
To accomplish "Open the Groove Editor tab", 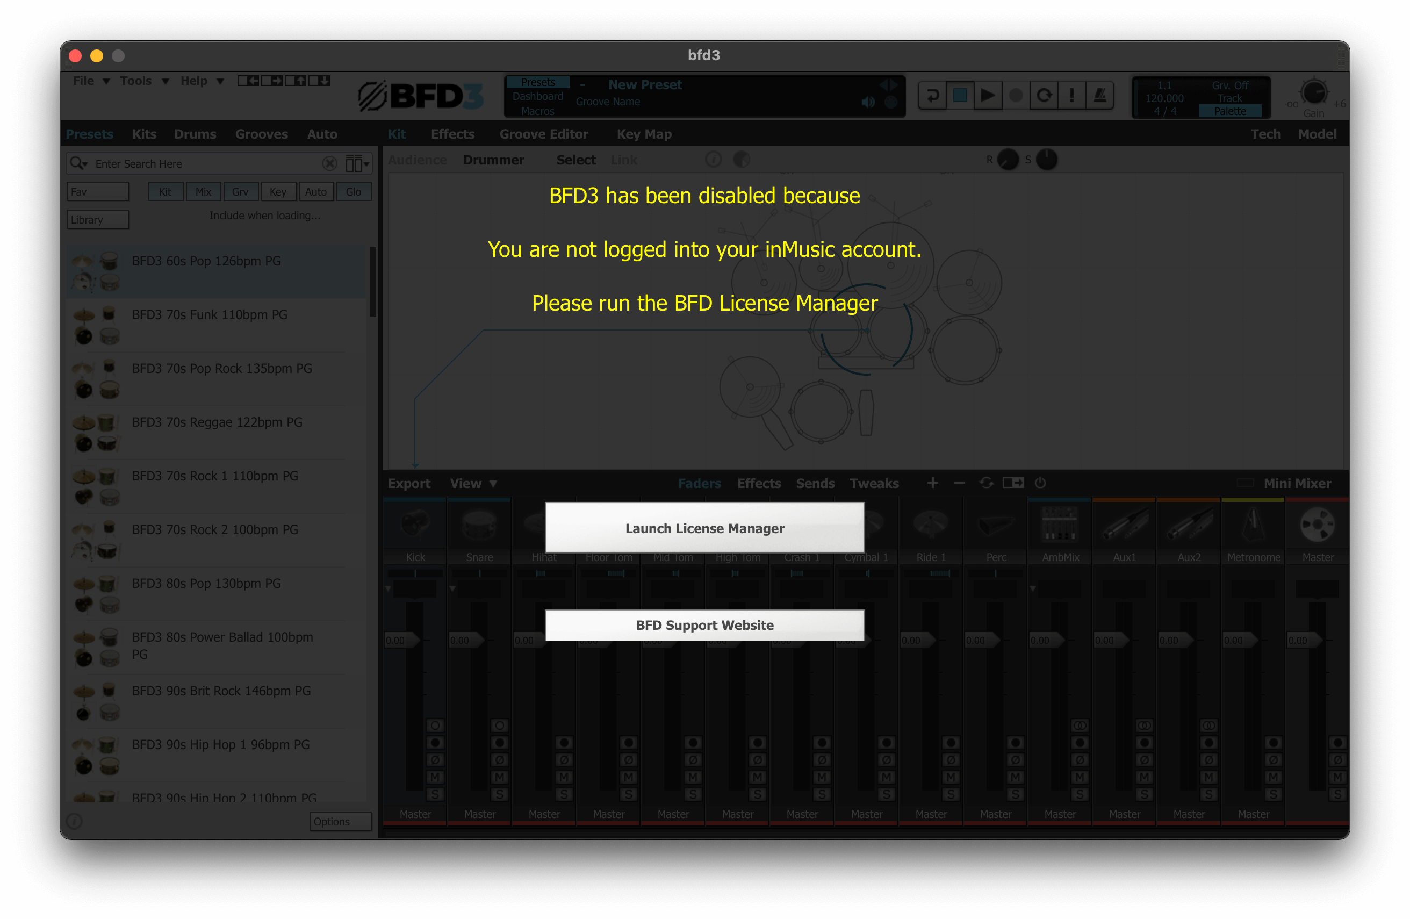I will point(544,134).
